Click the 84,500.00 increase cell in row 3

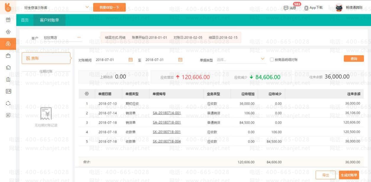(x=247, y=122)
